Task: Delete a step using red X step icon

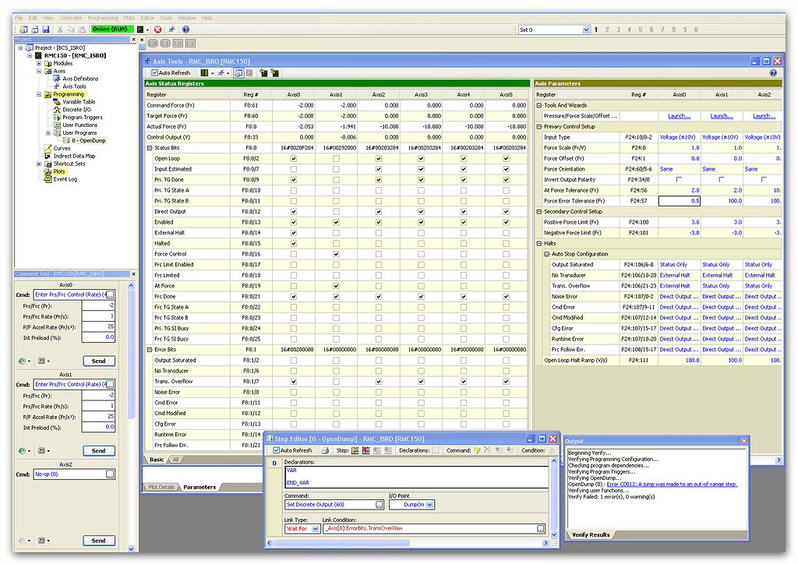Action: tap(365, 450)
